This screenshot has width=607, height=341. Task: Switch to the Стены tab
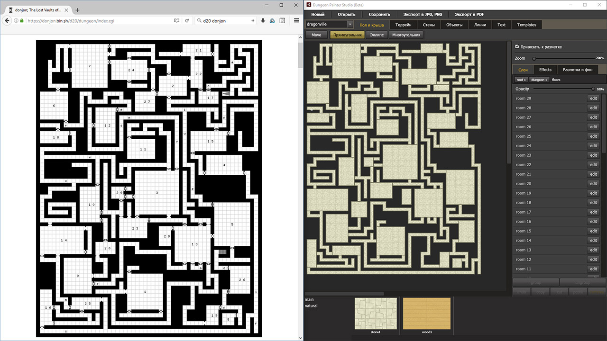point(428,25)
